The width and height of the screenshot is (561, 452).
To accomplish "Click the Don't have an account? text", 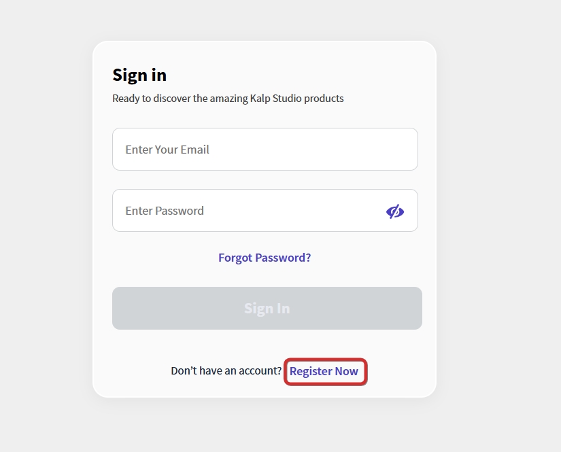I will click(x=226, y=371).
